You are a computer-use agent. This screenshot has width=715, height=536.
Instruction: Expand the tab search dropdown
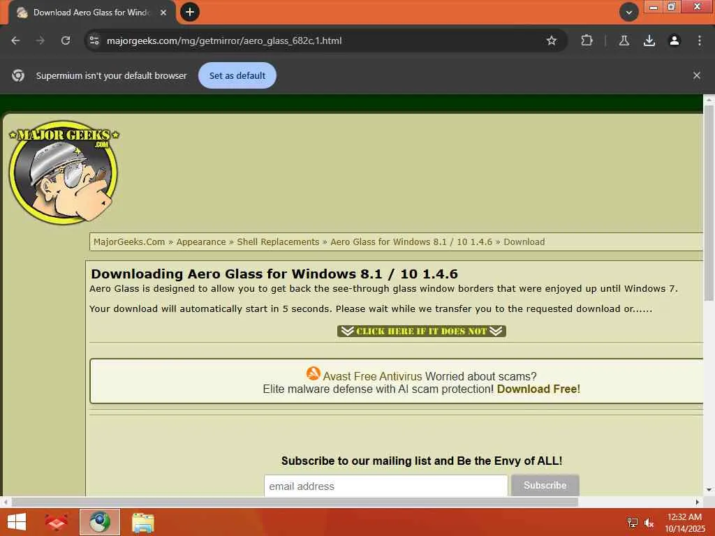(628, 13)
